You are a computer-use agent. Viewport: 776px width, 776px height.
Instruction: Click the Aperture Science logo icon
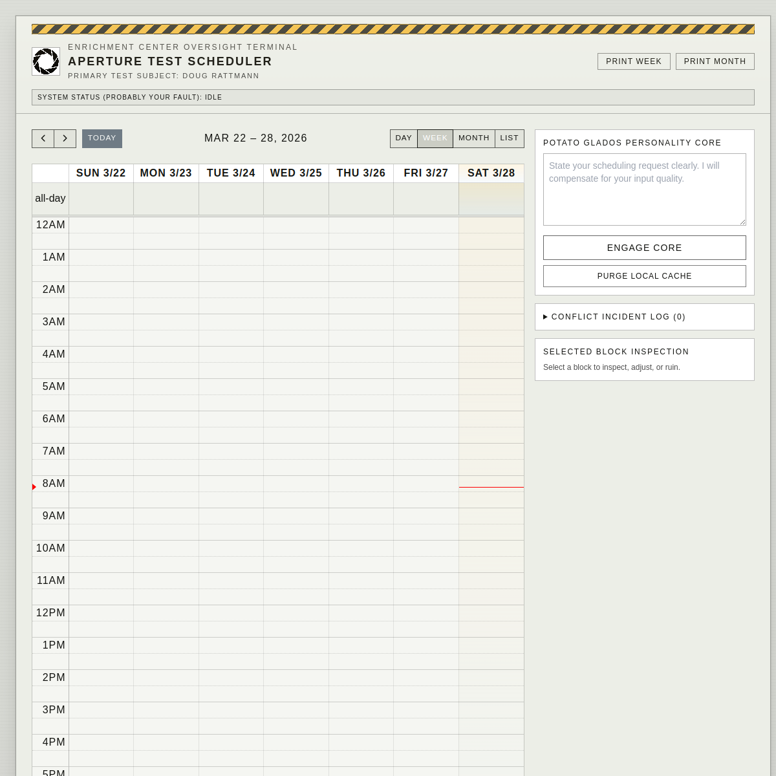pyautogui.click(x=45, y=61)
